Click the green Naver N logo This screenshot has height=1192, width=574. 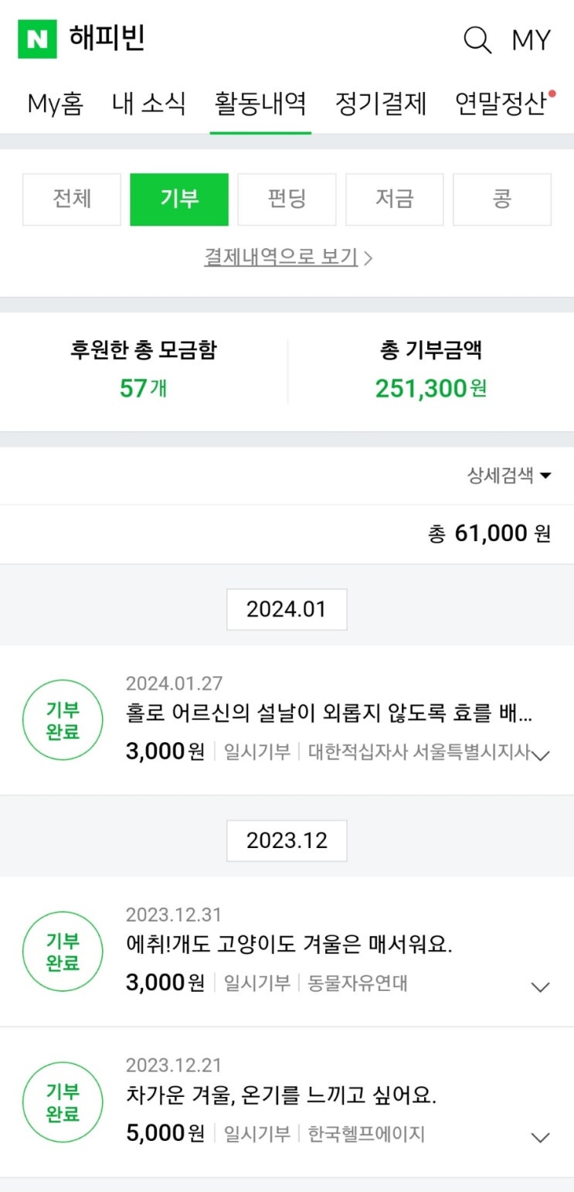37,39
